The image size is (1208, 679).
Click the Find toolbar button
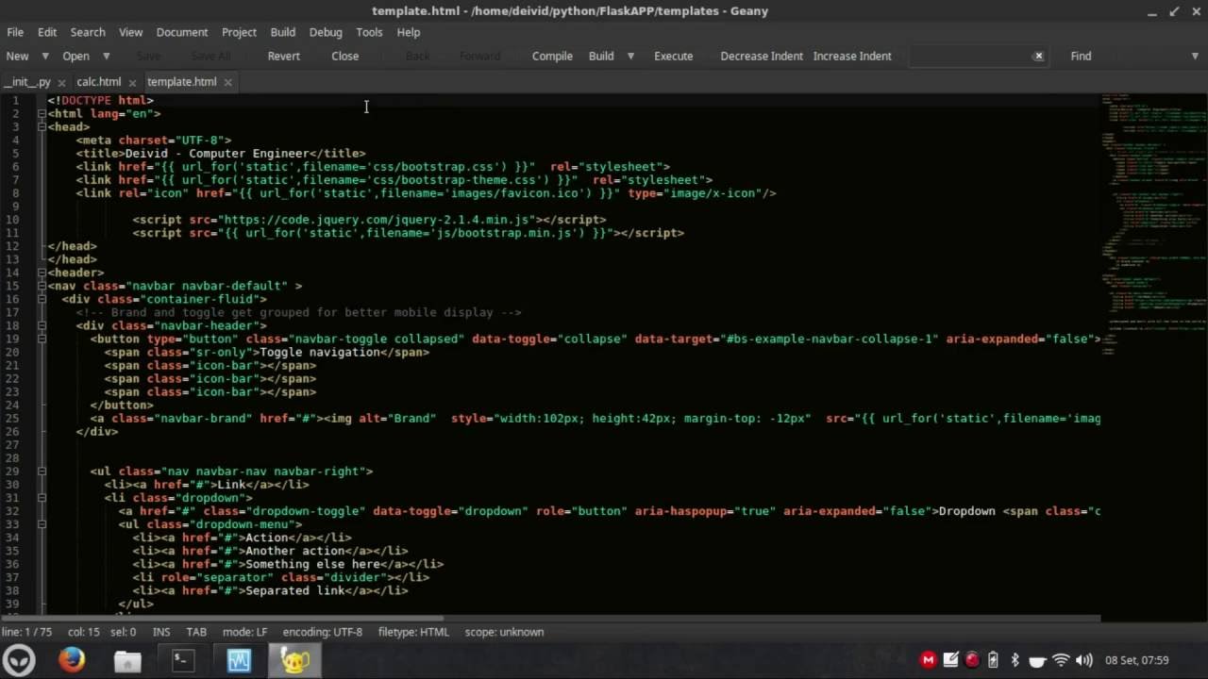[x=1082, y=56]
